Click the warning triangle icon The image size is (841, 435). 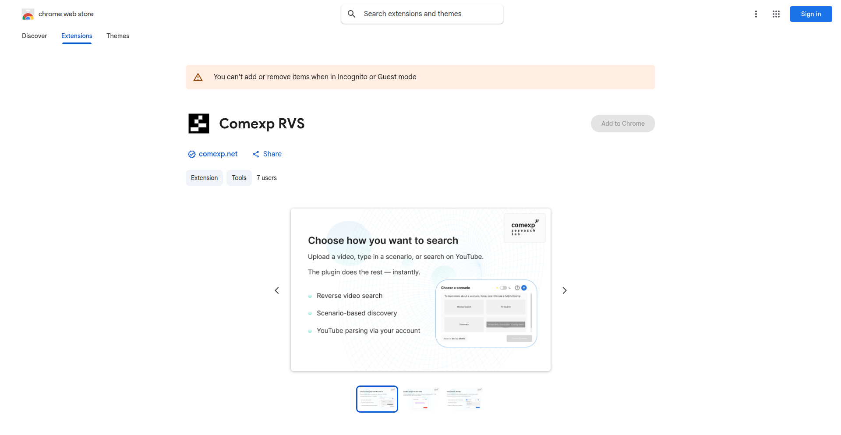(x=198, y=77)
